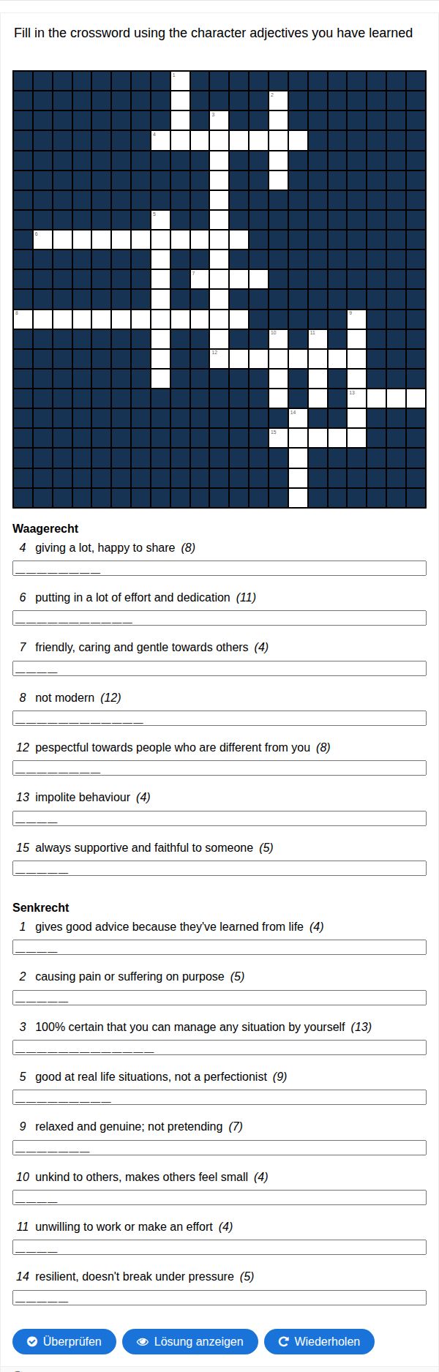Screen dimensions: 439x1372
Task: Click the input for clue 6 'effort and dedication'
Action: pos(219,618)
